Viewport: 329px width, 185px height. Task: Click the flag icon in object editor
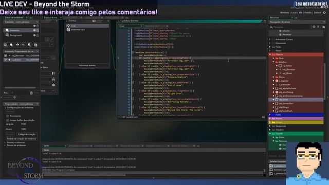(53, 73)
